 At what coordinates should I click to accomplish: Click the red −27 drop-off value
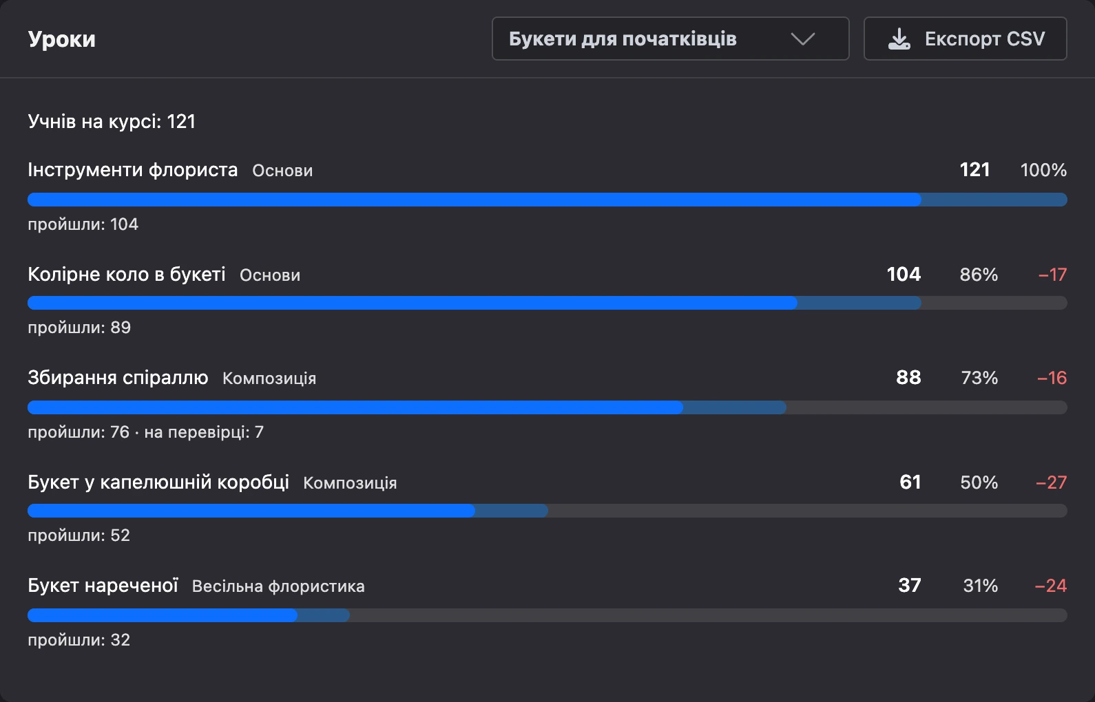pos(1051,482)
